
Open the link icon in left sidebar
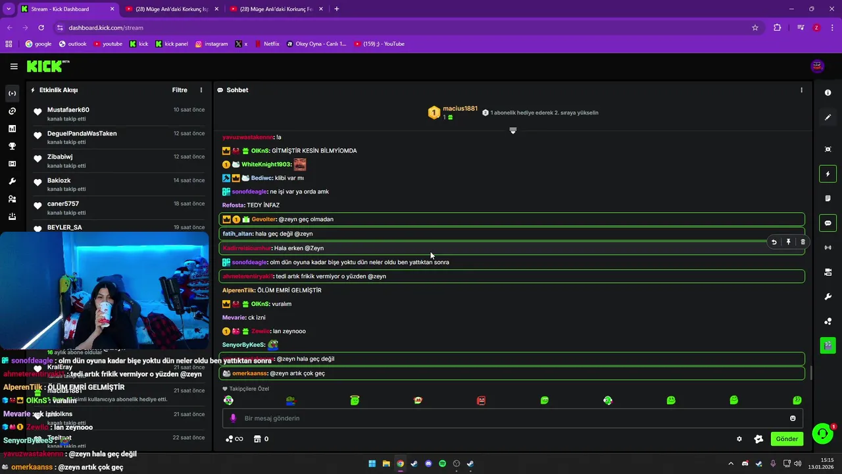(x=12, y=111)
